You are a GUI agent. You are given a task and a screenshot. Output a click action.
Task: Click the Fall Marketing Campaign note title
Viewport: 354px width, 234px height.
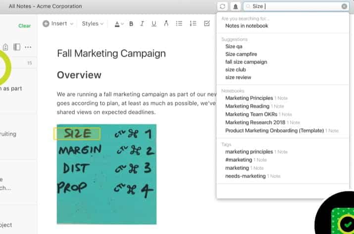pyautogui.click(x=111, y=53)
